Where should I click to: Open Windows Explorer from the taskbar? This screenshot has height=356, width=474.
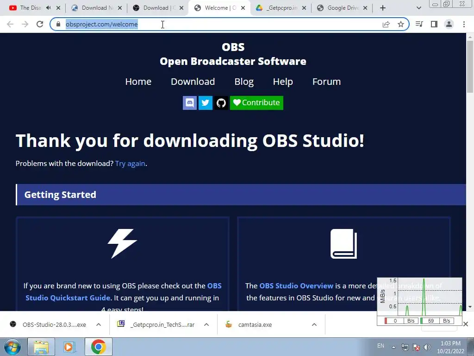pos(41,347)
